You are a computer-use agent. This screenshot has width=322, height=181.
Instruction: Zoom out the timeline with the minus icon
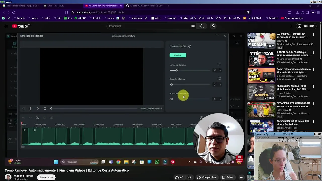pos(202,118)
